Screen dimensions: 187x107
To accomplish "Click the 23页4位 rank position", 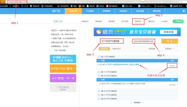I will (172, 85).
